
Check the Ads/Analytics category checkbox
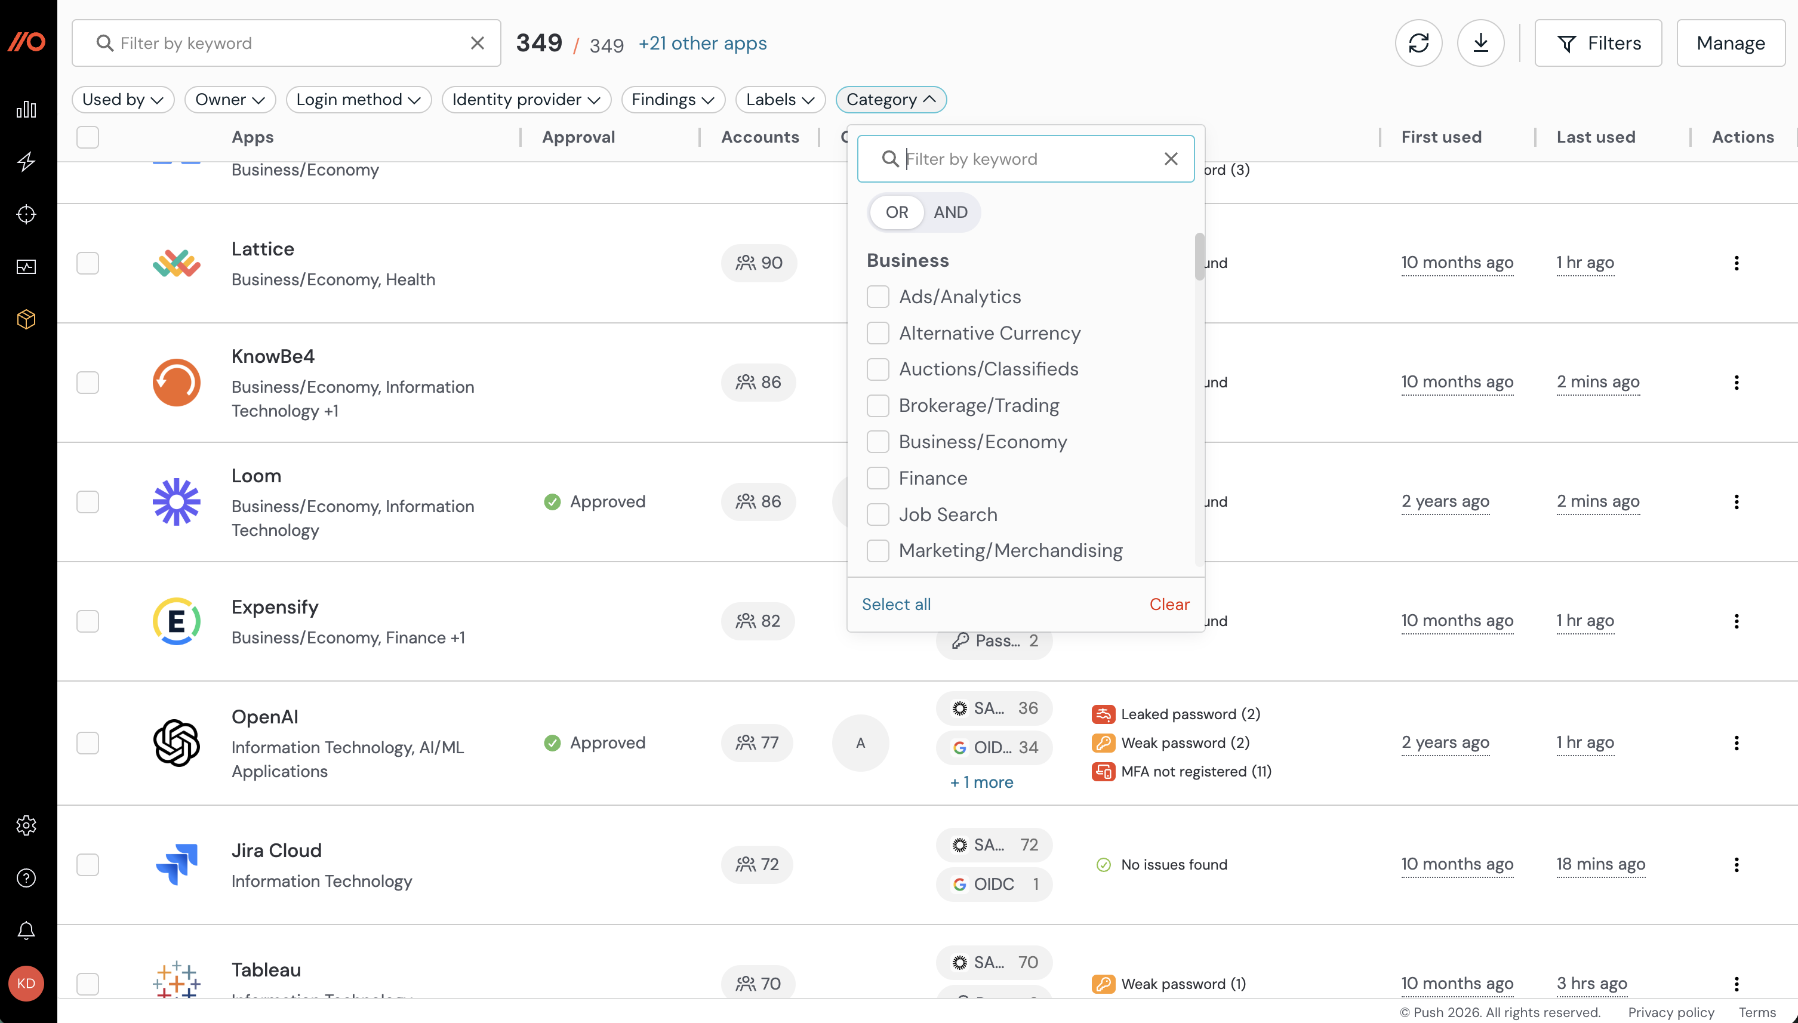pyautogui.click(x=878, y=297)
